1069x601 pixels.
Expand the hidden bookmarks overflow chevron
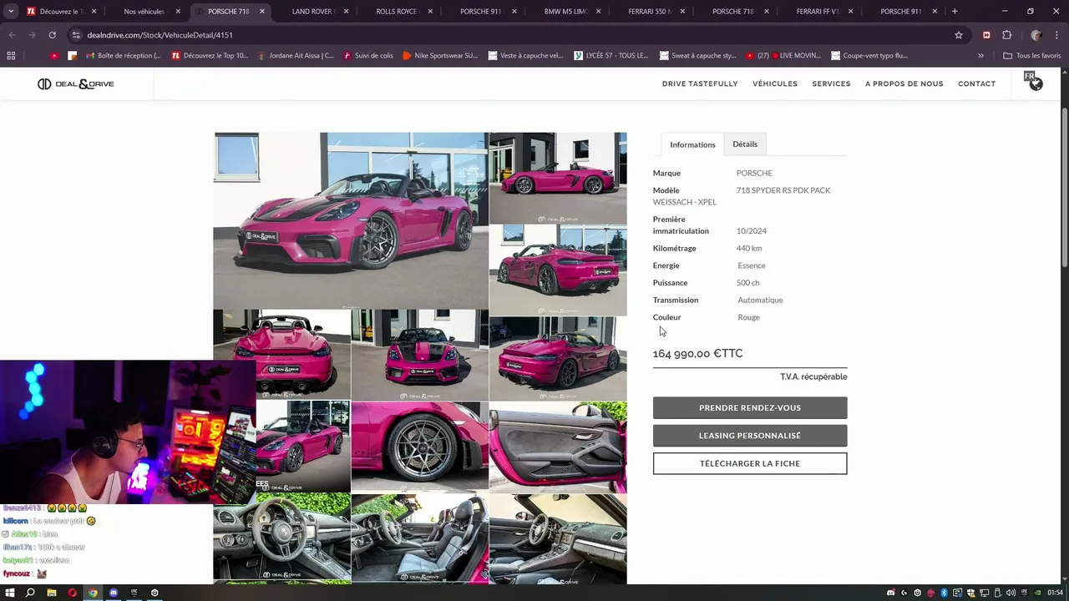[x=980, y=55]
